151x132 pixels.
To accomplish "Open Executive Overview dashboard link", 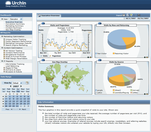I will click(x=14, y=22).
